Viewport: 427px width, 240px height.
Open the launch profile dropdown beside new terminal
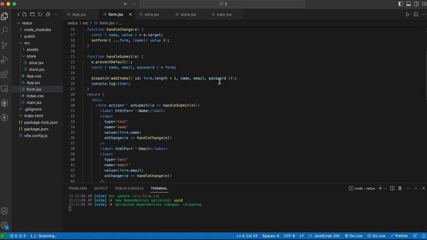tap(386, 188)
